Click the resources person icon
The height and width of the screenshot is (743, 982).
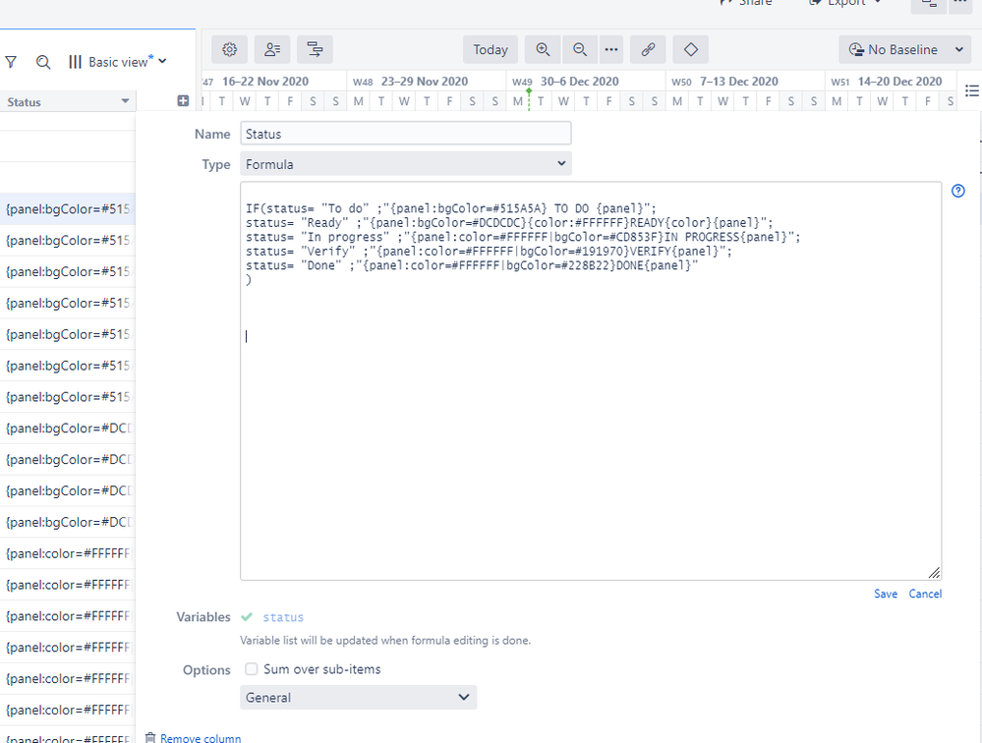pos(271,49)
